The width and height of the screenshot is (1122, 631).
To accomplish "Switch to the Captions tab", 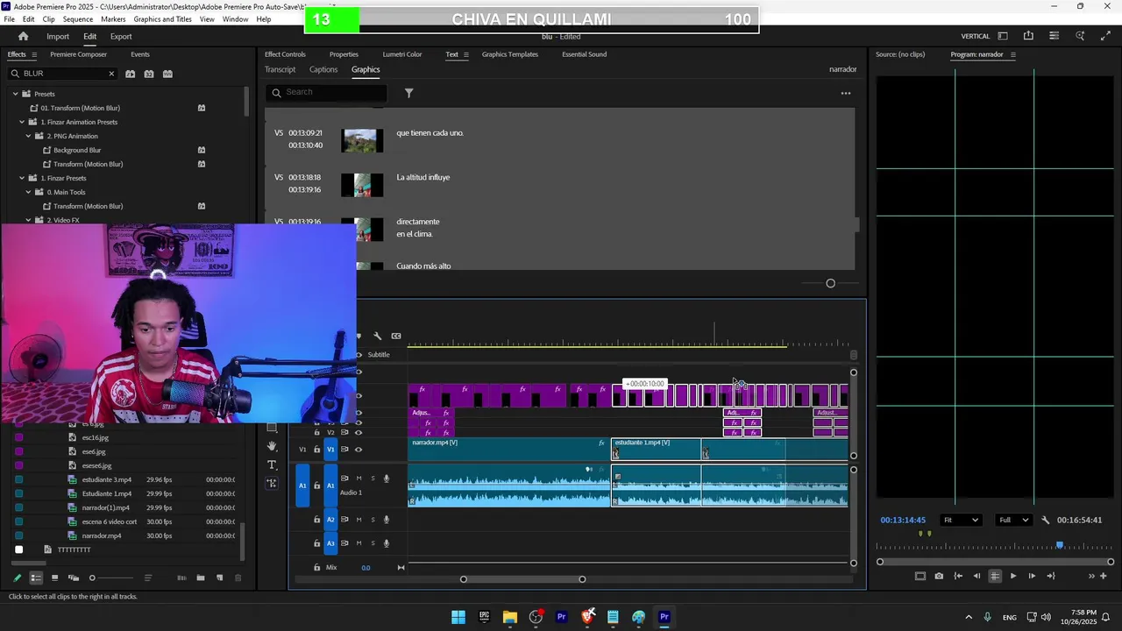I will tap(323, 69).
